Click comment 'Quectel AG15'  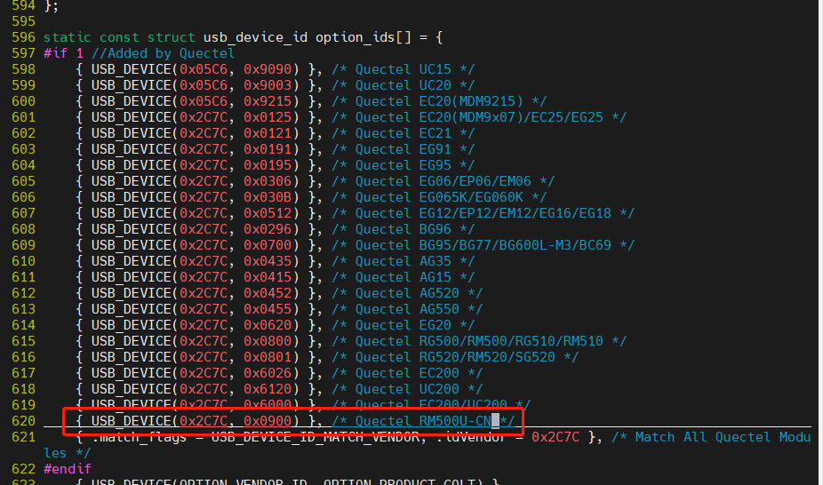click(404, 277)
